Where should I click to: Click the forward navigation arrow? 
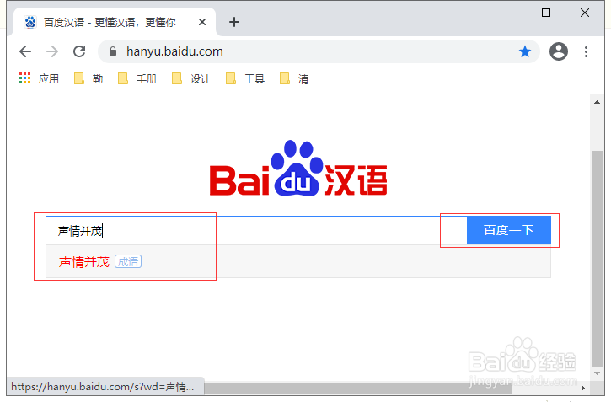click(x=52, y=51)
